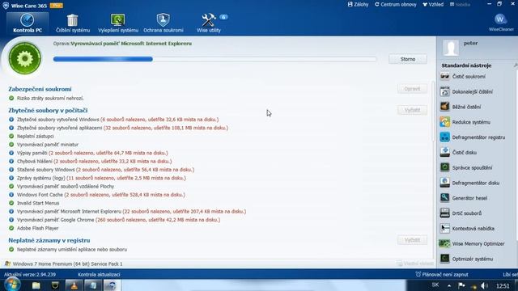
Task: Launch Wise Memory Optimizer
Action: pyautogui.click(x=472, y=243)
